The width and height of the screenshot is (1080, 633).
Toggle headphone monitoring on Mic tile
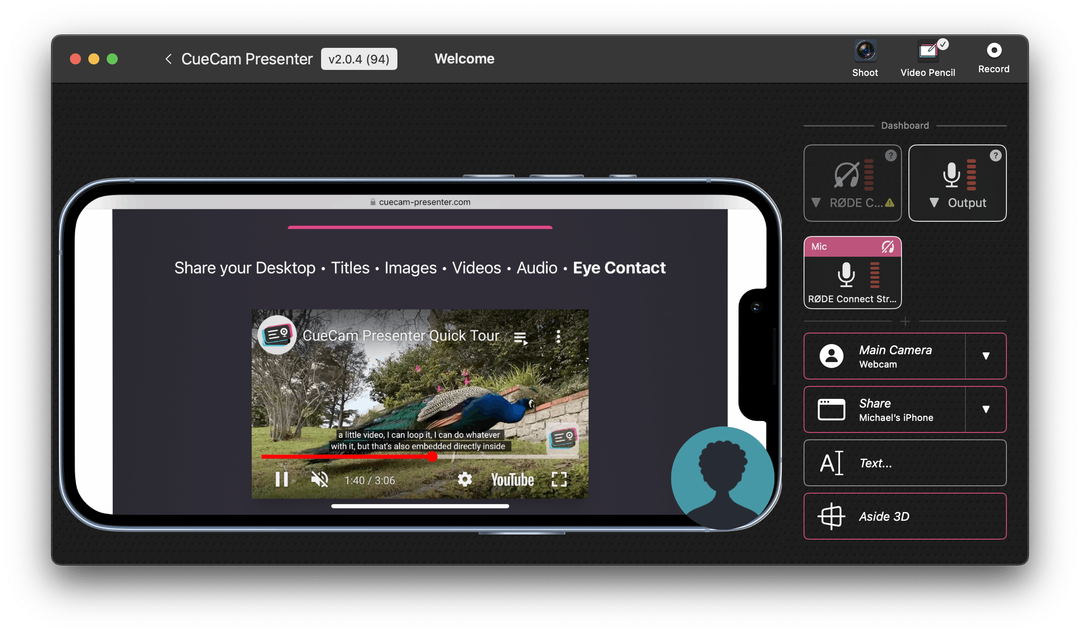pos(888,247)
